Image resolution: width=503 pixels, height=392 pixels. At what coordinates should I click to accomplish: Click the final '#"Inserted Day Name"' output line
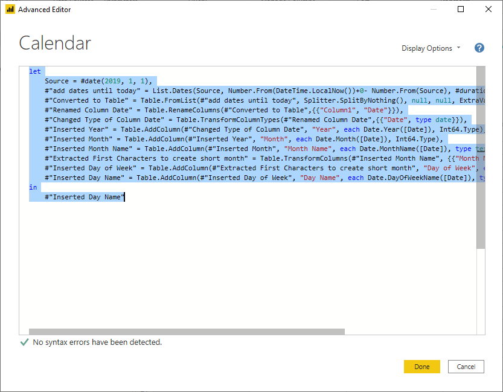tap(85, 197)
